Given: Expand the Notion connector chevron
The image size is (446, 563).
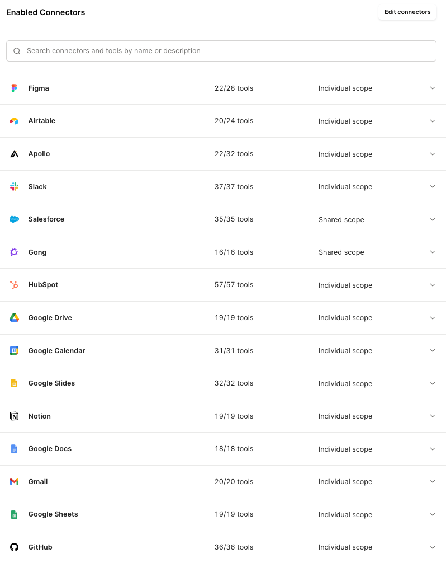Looking at the screenshot, I should [433, 416].
